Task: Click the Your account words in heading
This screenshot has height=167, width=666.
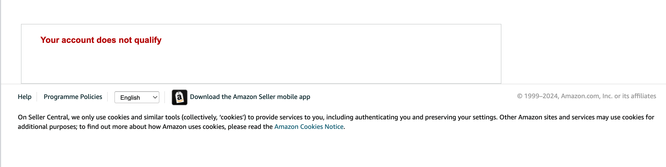Action: pos(67,40)
